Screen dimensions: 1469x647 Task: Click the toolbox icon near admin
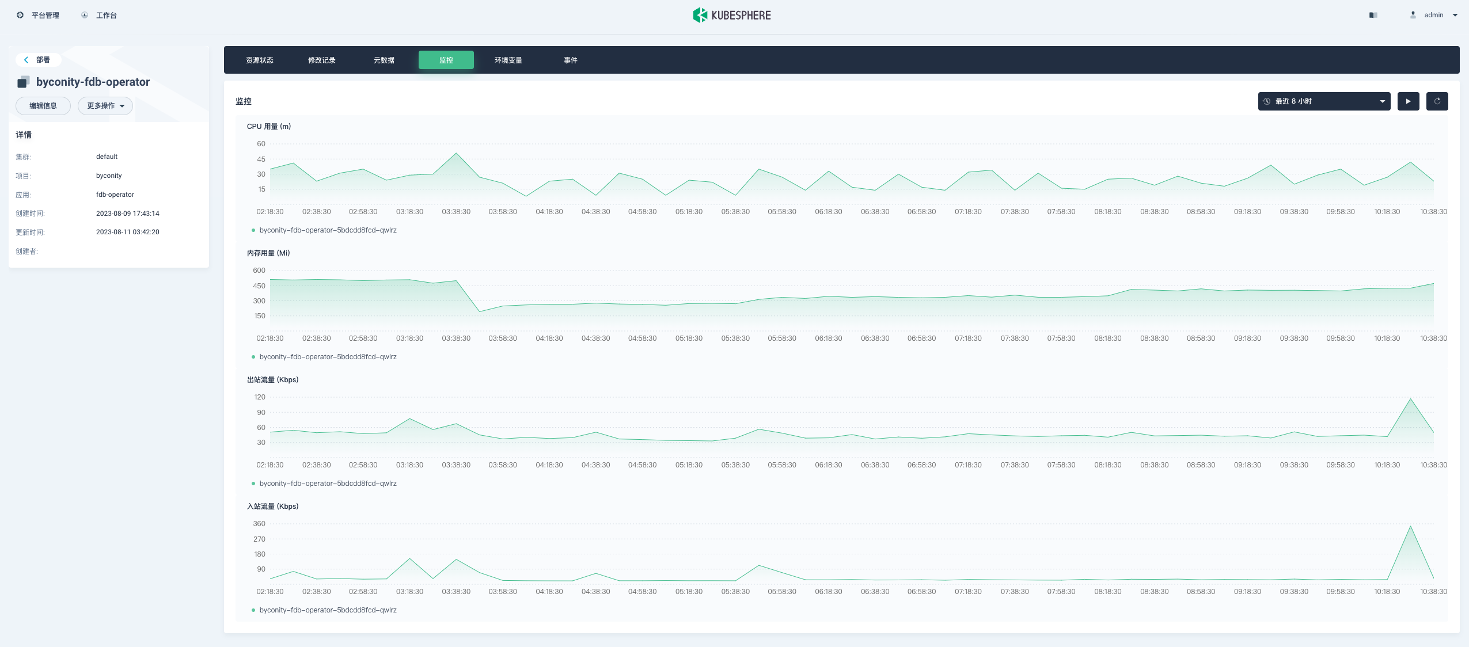point(1373,15)
